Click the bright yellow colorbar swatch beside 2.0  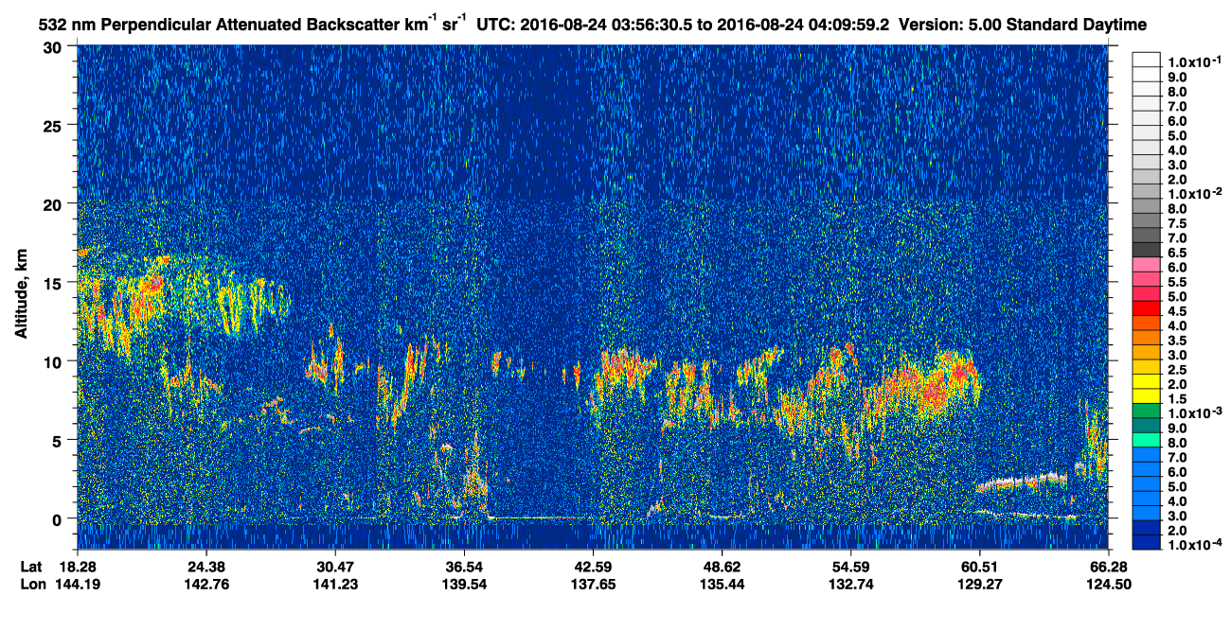(x=1147, y=380)
